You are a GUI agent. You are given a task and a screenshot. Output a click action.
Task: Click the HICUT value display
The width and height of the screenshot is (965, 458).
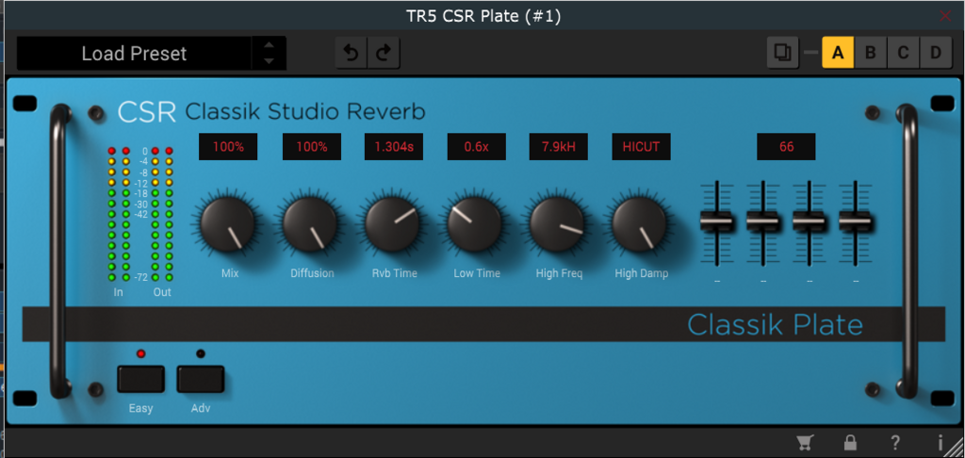(x=641, y=147)
